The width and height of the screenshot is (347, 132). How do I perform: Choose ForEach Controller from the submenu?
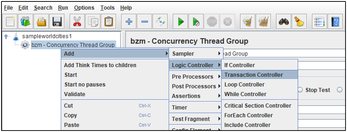click(x=260, y=115)
